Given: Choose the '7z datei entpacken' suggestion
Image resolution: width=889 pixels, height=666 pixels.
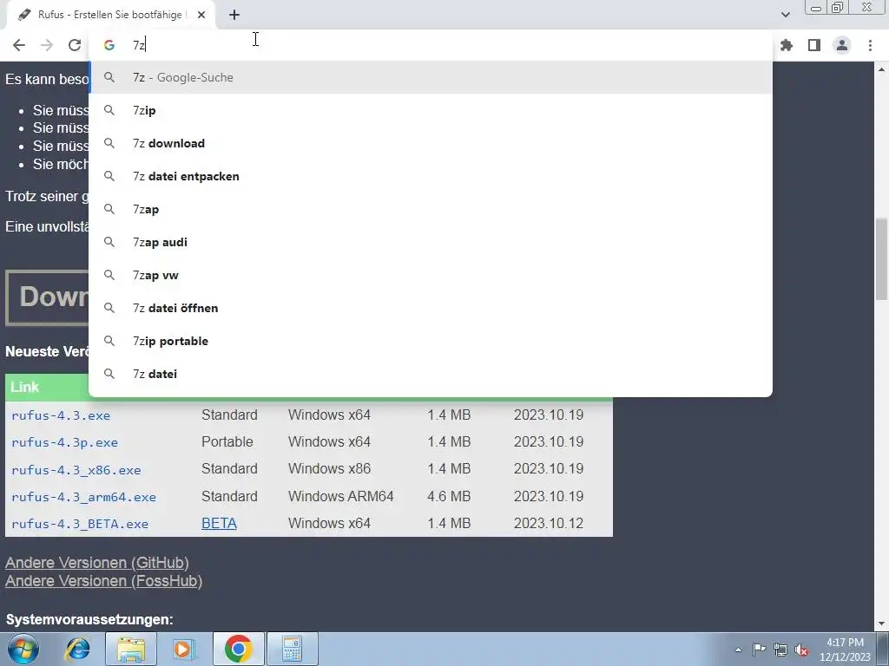Looking at the screenshot, I should [x=431, y=176].
